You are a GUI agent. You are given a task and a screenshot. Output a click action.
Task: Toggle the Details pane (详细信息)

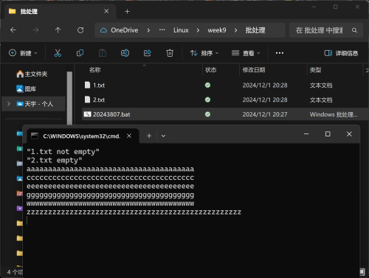(341, 53)
